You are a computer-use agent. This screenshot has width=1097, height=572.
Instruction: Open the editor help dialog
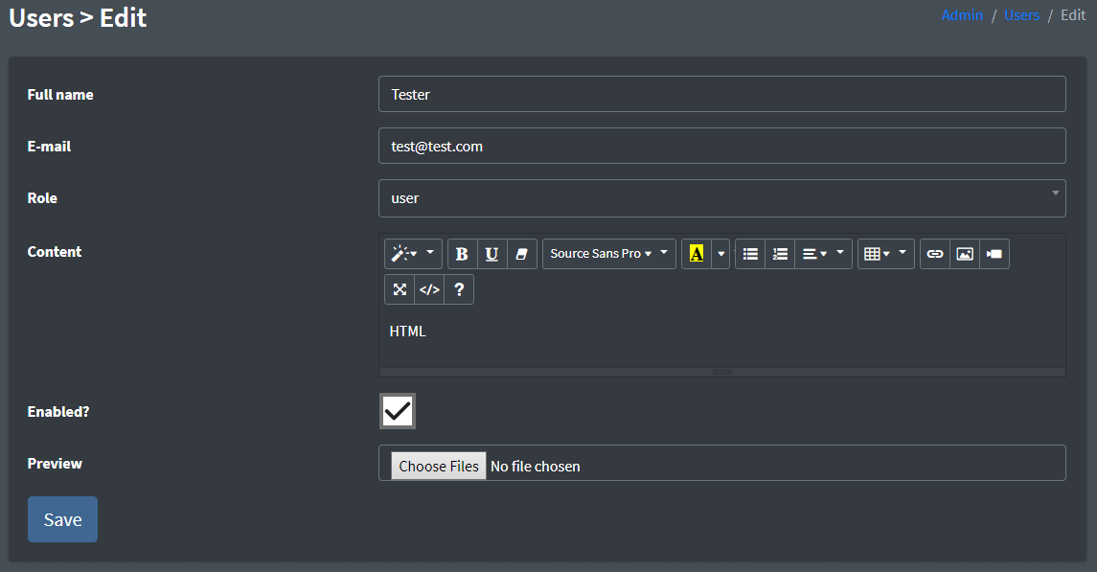[x=459, y=288]
